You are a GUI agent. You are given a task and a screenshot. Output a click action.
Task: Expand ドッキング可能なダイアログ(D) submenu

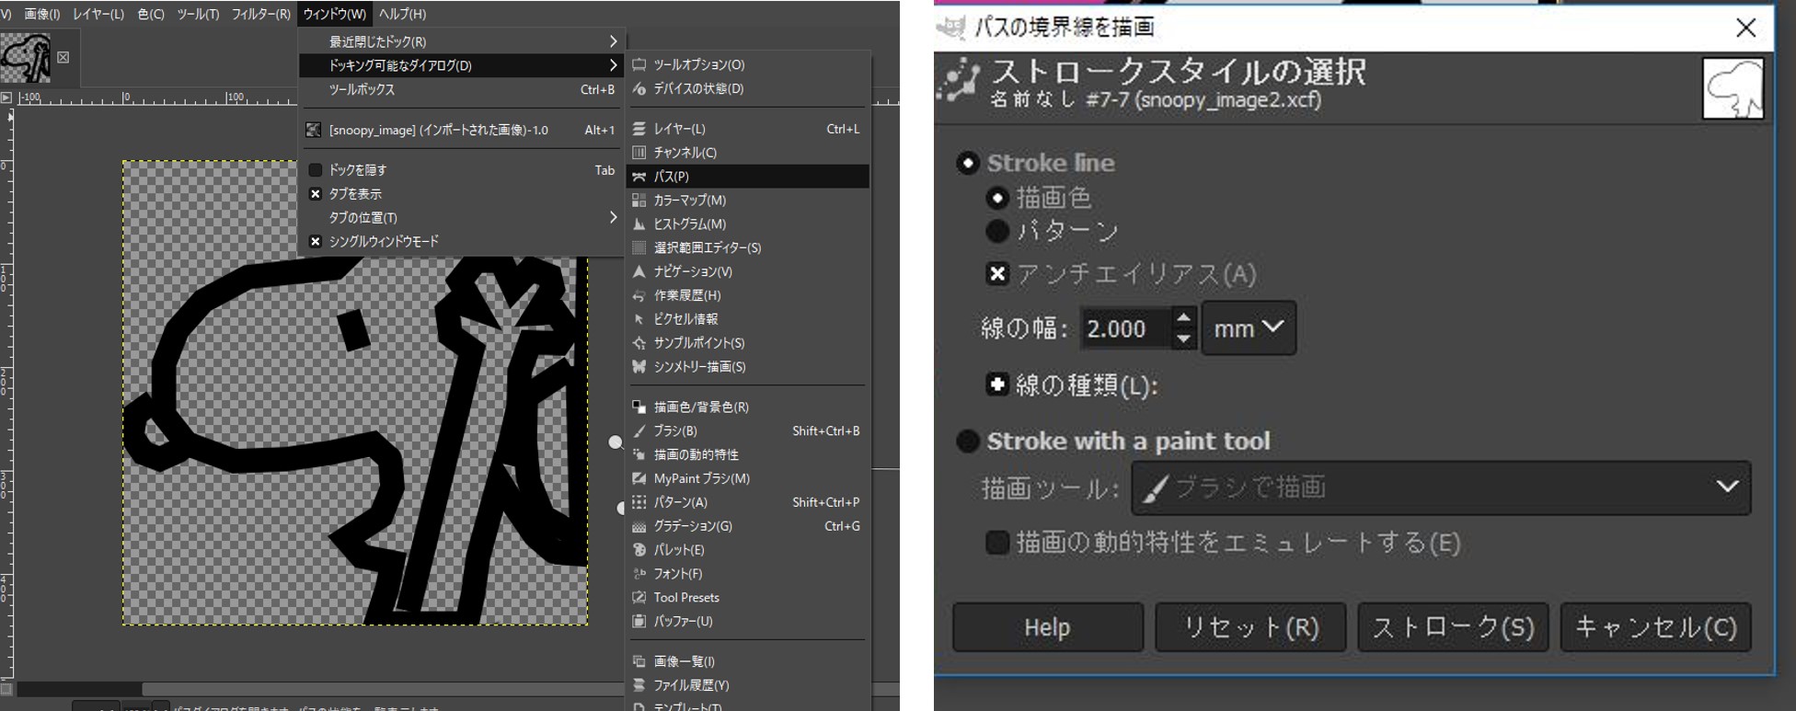coord(463,65)
